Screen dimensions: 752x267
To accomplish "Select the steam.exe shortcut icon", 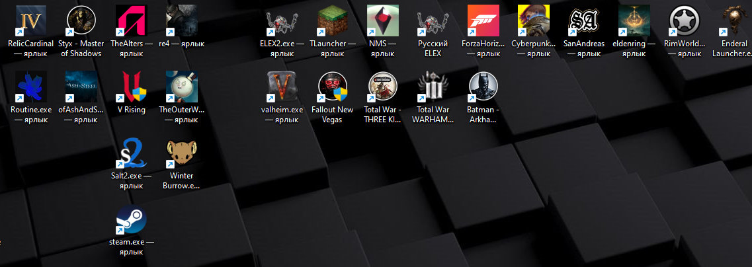I will click(132, 219).
